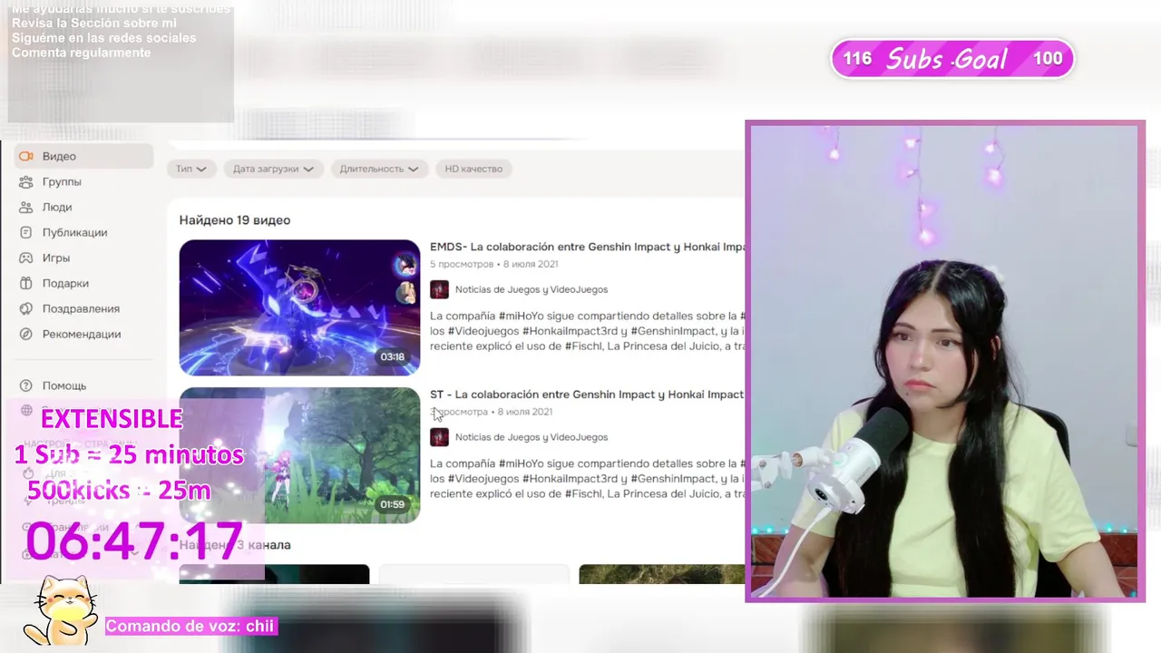Open the EMDS video title link

(x=587, y=247)
